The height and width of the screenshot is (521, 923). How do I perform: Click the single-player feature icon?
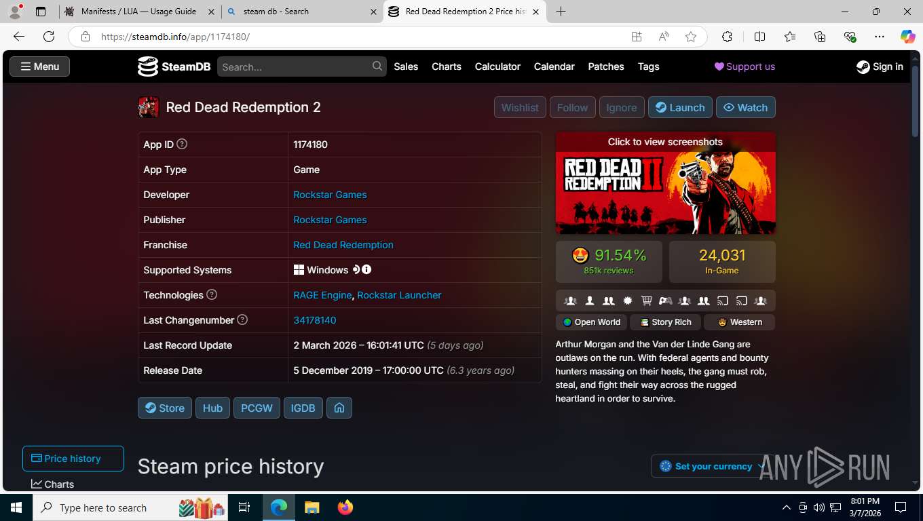[590, 301]
